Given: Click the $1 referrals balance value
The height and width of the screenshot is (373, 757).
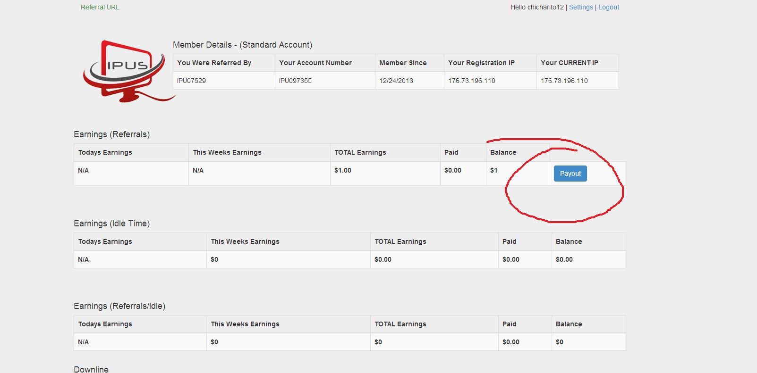Looking at the screenshot, I should point(494,170).
